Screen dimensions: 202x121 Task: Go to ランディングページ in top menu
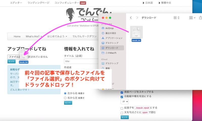tap(38, 3)
